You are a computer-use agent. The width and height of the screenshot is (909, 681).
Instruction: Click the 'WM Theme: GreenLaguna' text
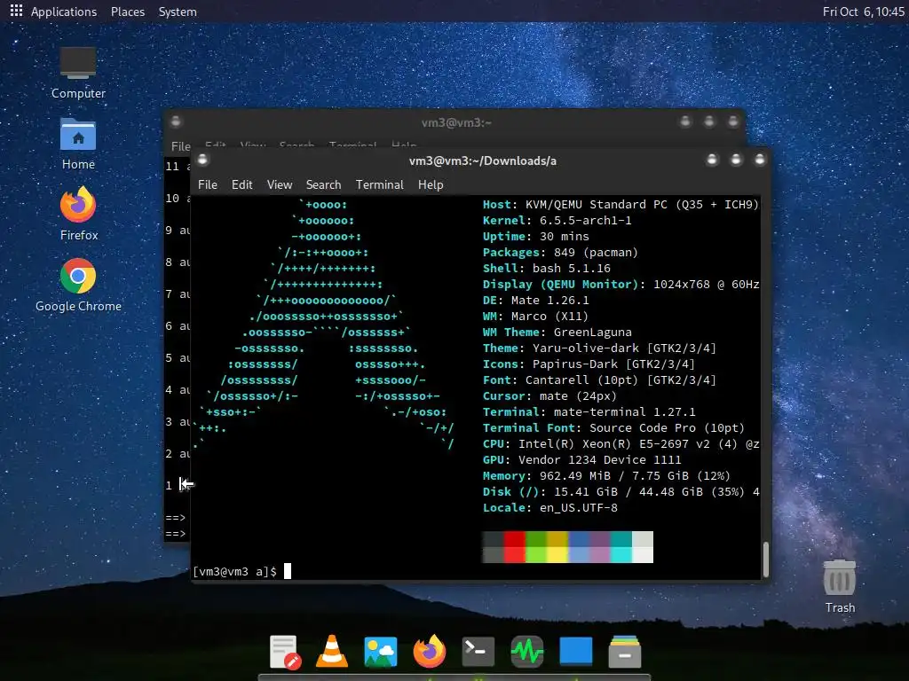click(x=557, y=333)
